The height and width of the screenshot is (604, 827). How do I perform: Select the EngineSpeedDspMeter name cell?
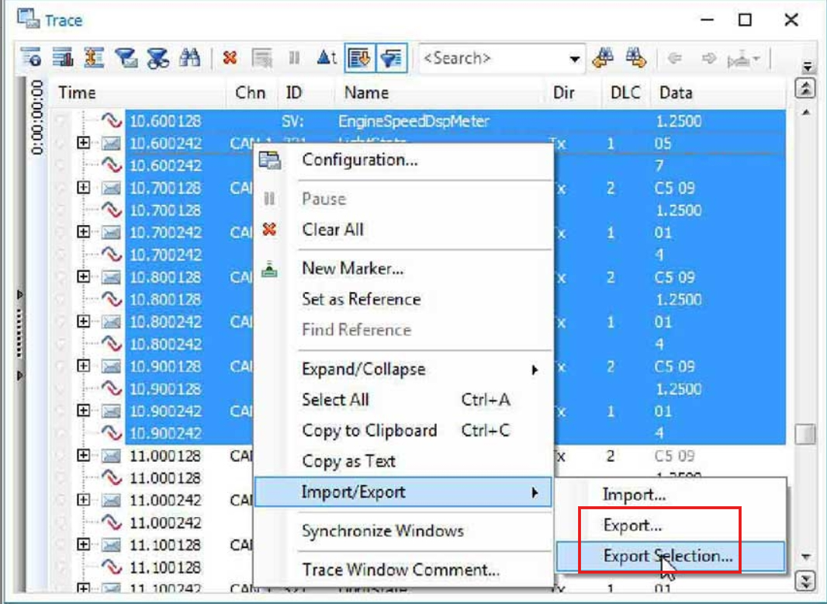[414, 121]
